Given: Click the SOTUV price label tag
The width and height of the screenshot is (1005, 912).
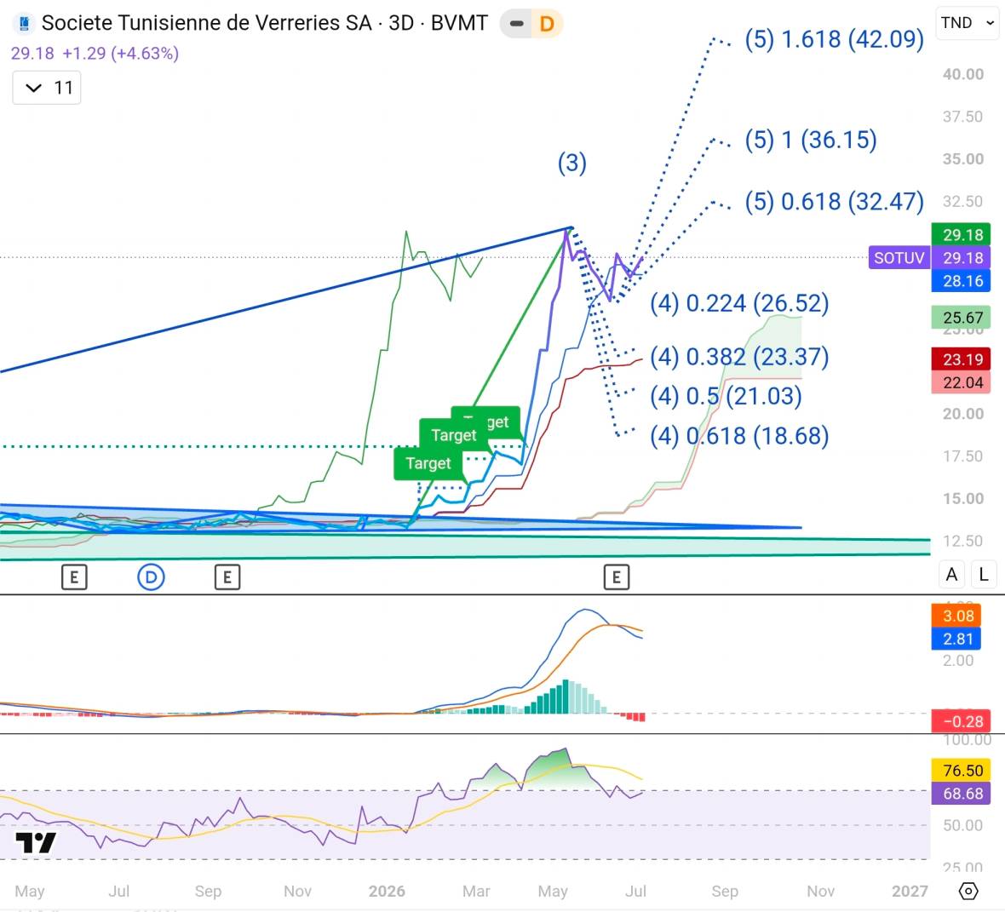Looking at the screenshot, I should click(899, 258).
